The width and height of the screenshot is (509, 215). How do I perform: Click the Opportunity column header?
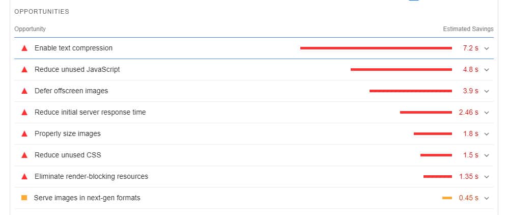[x=30, y=29]
